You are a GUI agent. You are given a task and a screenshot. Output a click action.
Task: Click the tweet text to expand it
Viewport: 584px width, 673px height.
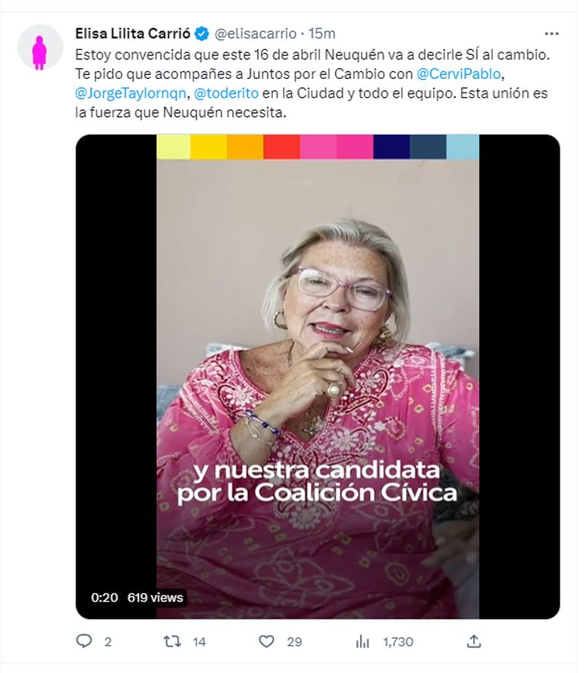(x=312, y=83)
